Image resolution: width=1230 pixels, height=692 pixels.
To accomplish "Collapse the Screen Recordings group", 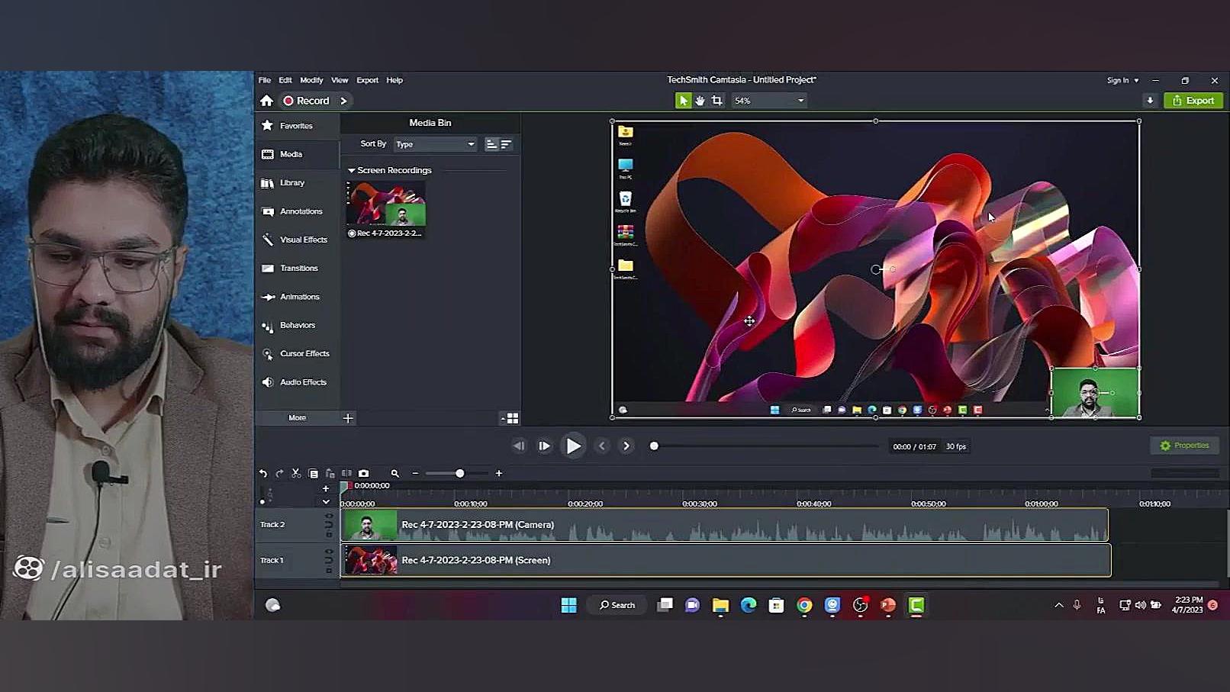I will (352, 171).
